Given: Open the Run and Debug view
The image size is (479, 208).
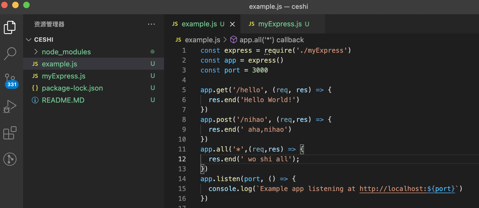Looking at the screenshot, I should pos(10,106).
